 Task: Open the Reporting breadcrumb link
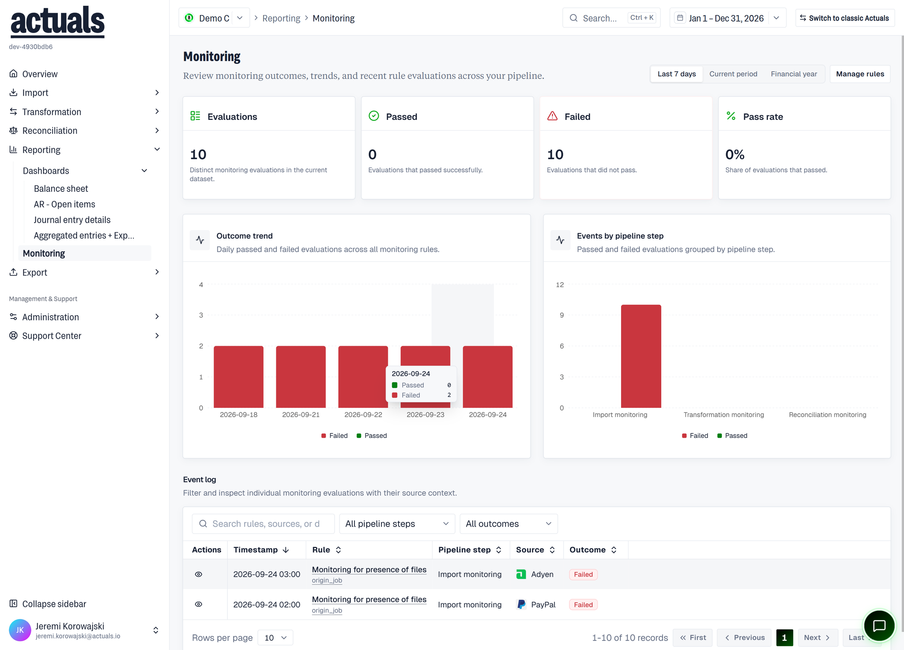point(281,18)
